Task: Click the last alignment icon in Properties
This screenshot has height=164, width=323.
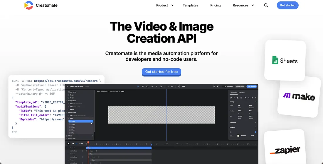Action: pyautogui.click(x=256, y=98)
